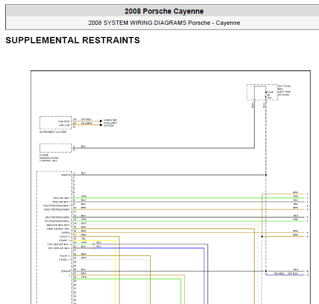Click the 'HEAD AIR BAG DRV +' pin label
319x304 pixels.
click(59, 225)
